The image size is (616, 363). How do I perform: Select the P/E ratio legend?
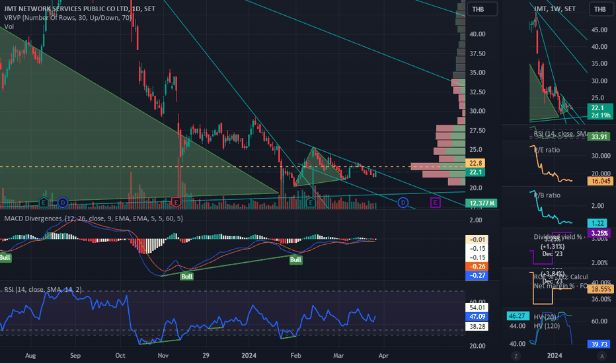pos(547,150)
